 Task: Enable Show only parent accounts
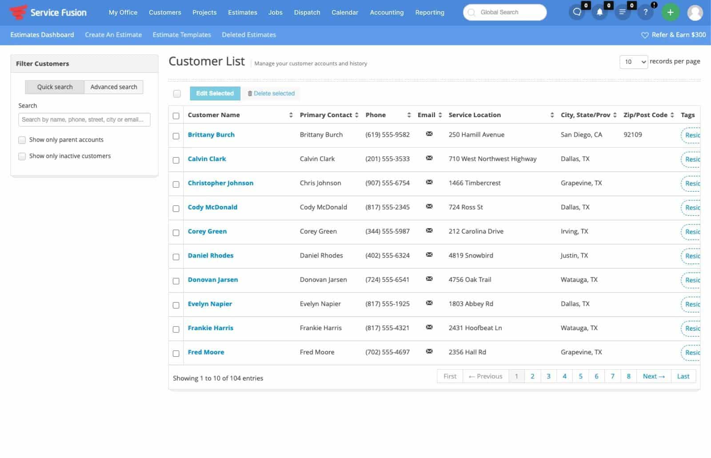(22, 139)
